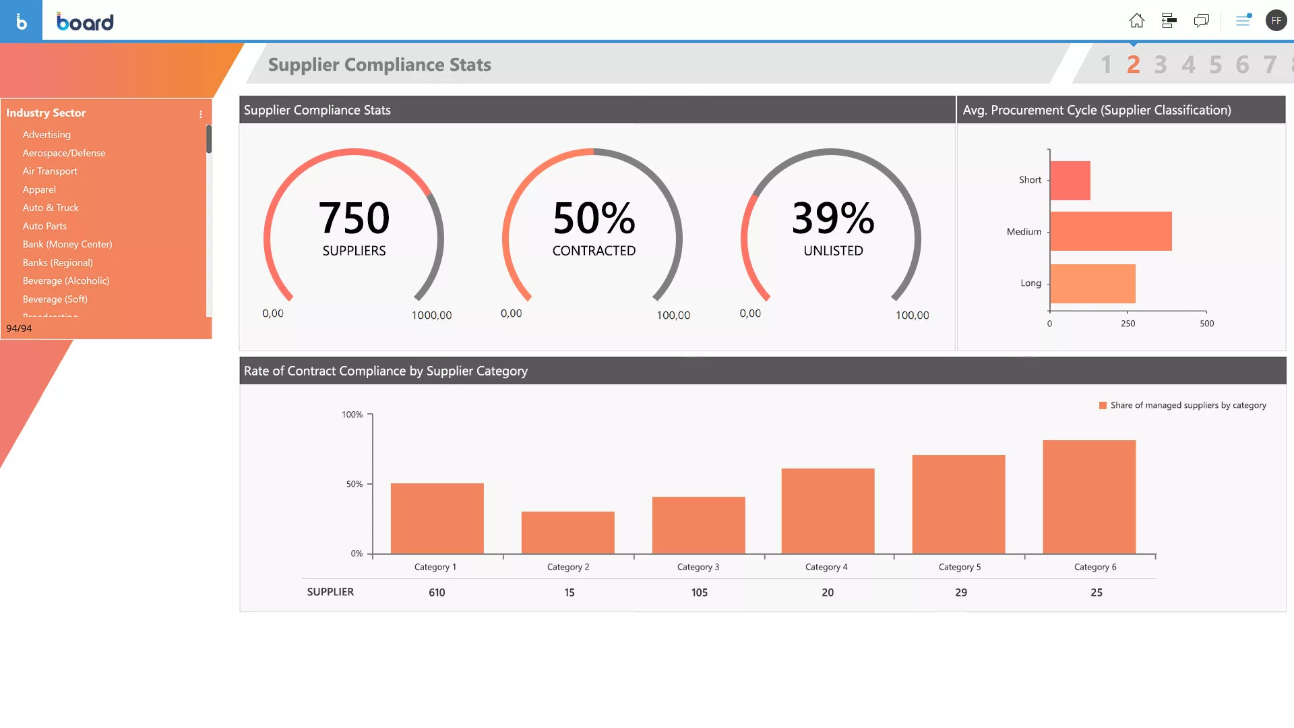Open the presentations icon next to Home
Screen dimensions: 1294x728
click(x=1169, y=21)
